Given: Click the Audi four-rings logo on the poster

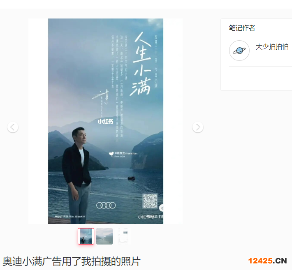Looking at the screenshot, I should tap(106, 205).
